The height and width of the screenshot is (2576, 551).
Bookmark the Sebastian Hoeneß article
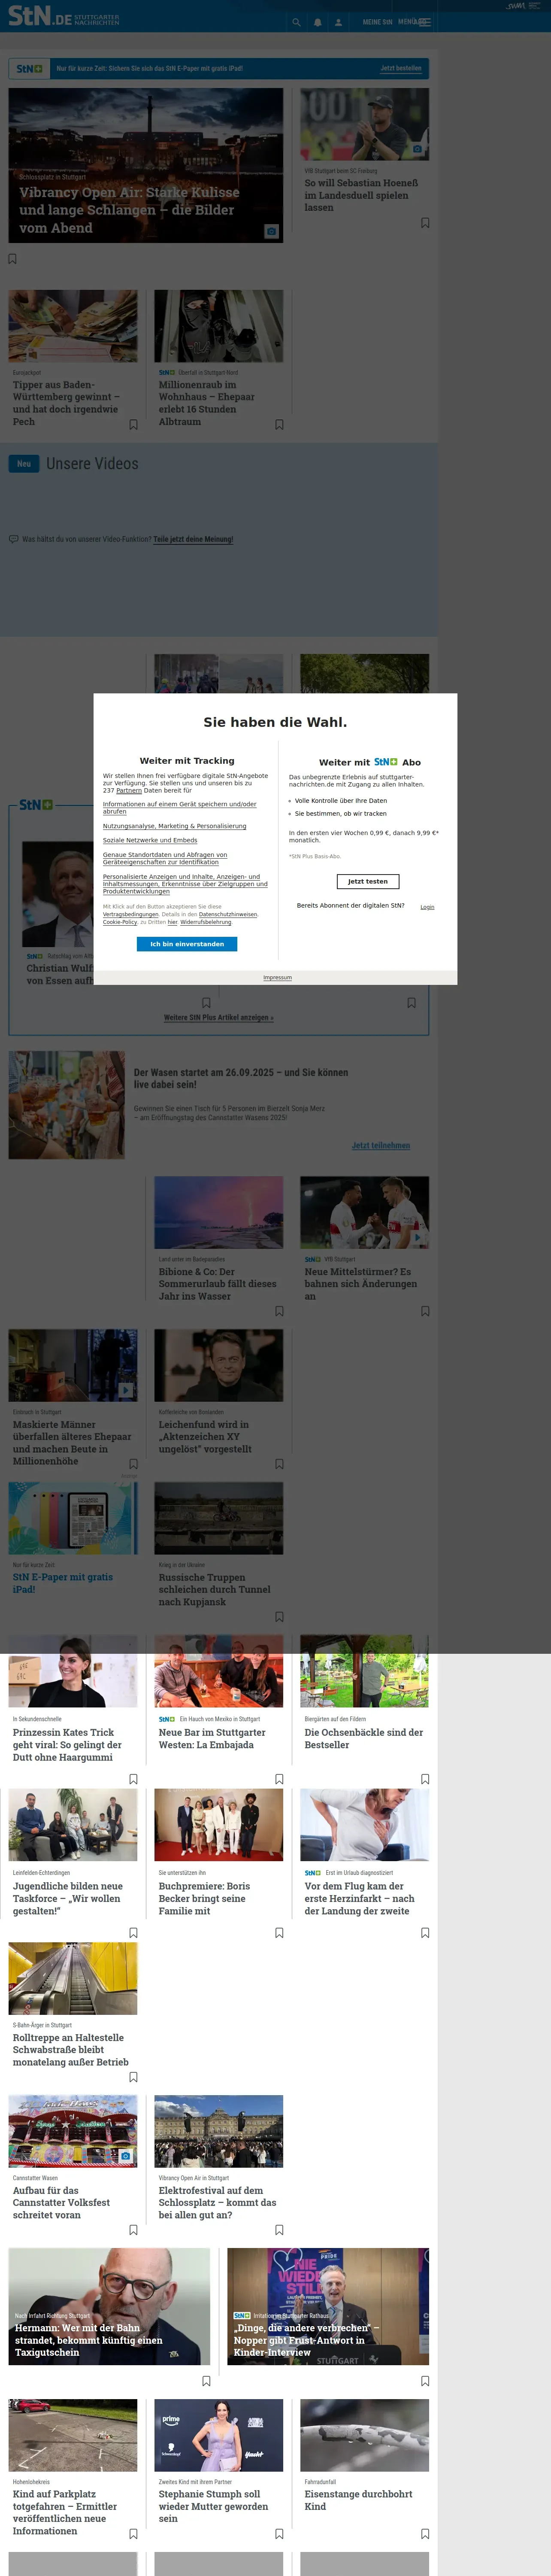(x=425, y=223)
